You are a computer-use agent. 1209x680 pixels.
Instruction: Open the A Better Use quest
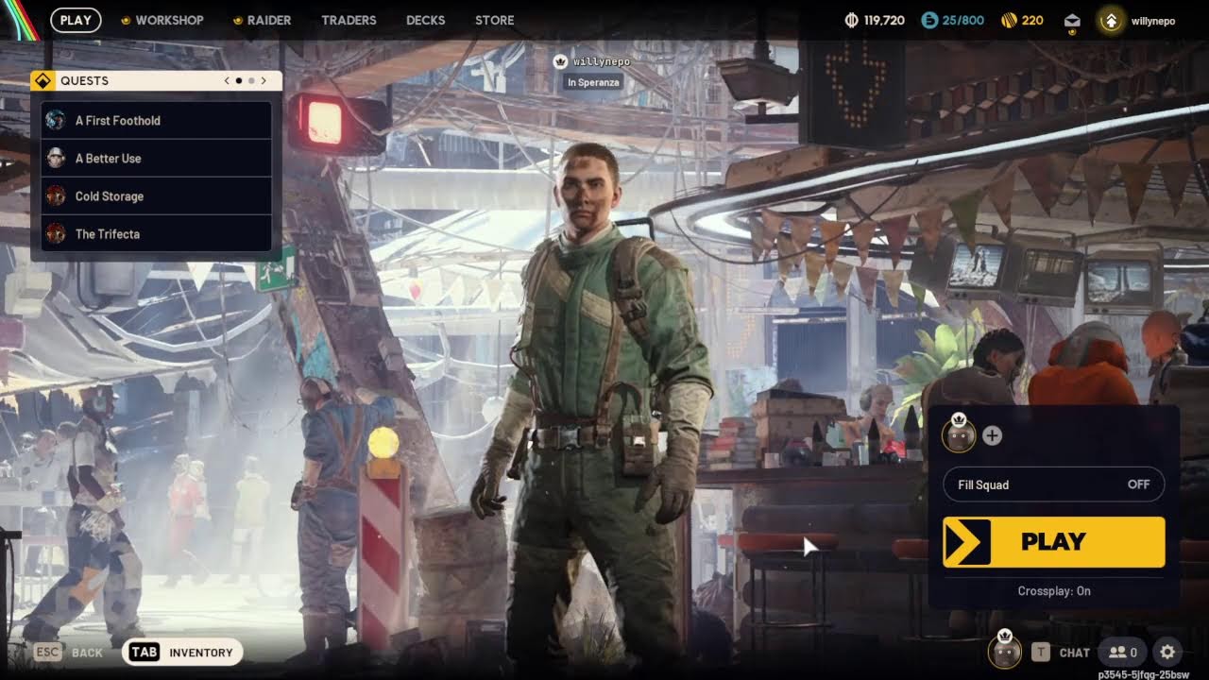[x=157, y=158]
